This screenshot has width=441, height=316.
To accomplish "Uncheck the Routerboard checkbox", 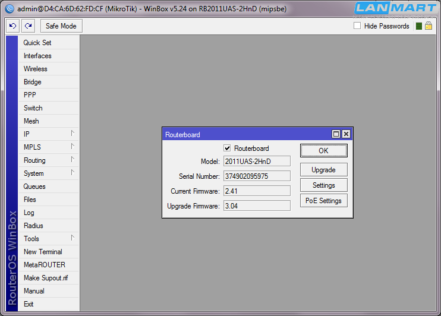I will tap(227, 148).
